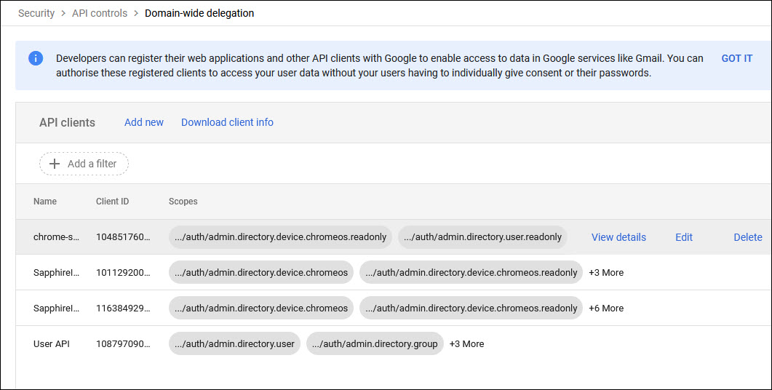772x390 pixels.
Task: Expand +3 More scopes for client 101129200
Action: point(605,273)
